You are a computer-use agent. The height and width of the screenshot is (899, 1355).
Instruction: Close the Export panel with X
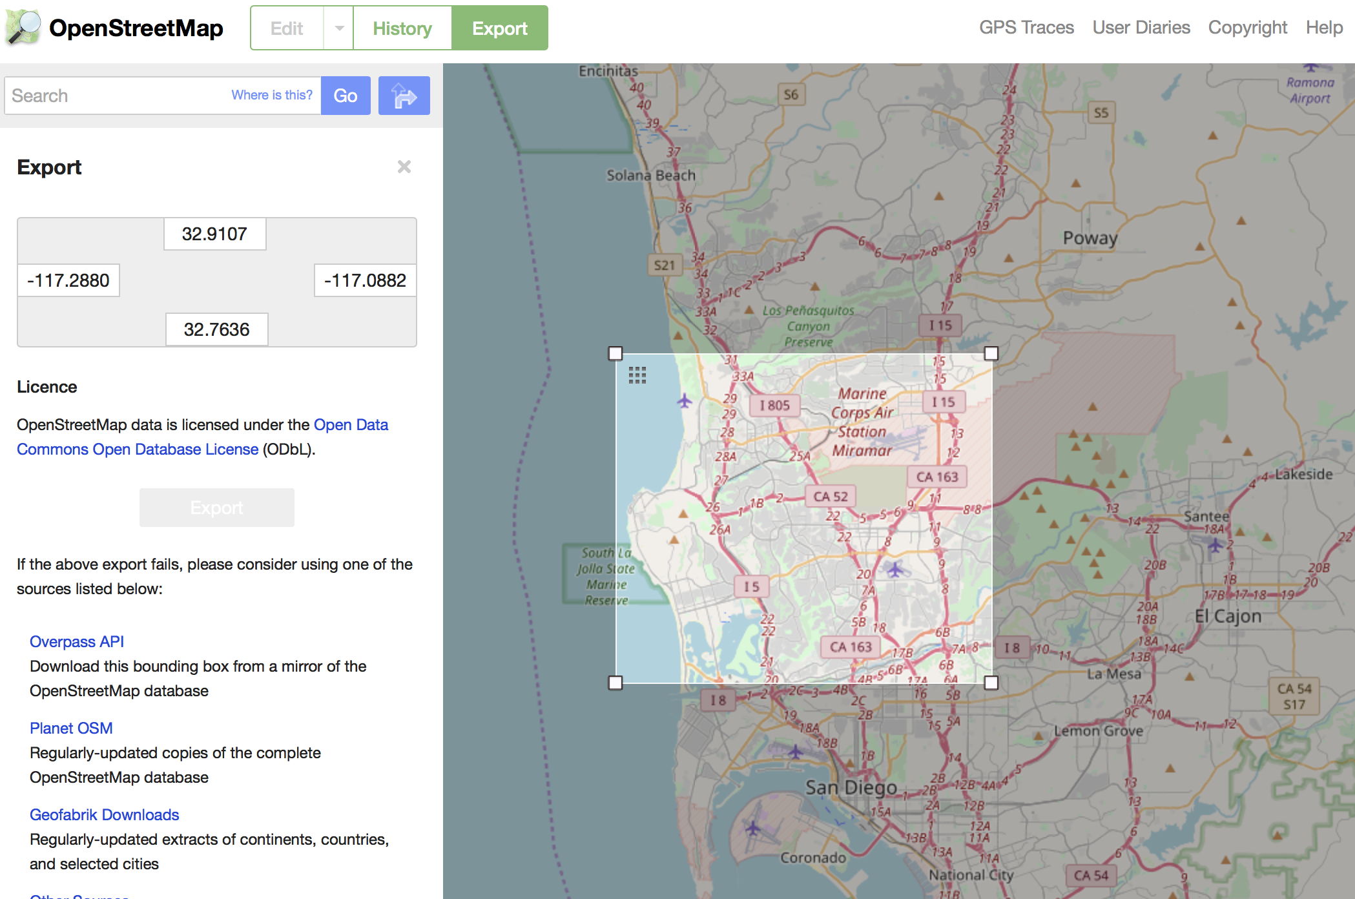click(405, 167)
